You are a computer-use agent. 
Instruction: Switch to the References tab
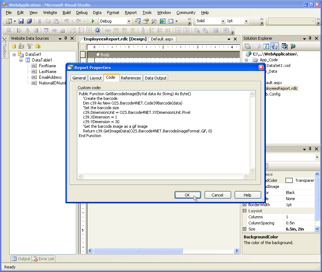131,78
